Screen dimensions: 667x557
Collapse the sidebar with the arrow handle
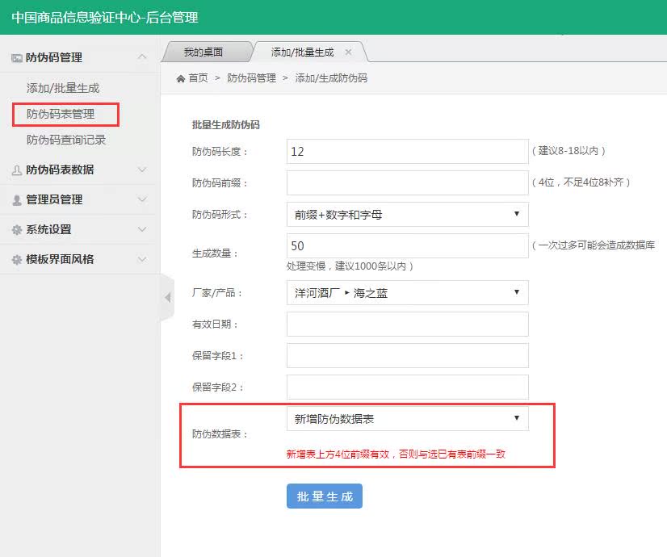pos(168,298)
